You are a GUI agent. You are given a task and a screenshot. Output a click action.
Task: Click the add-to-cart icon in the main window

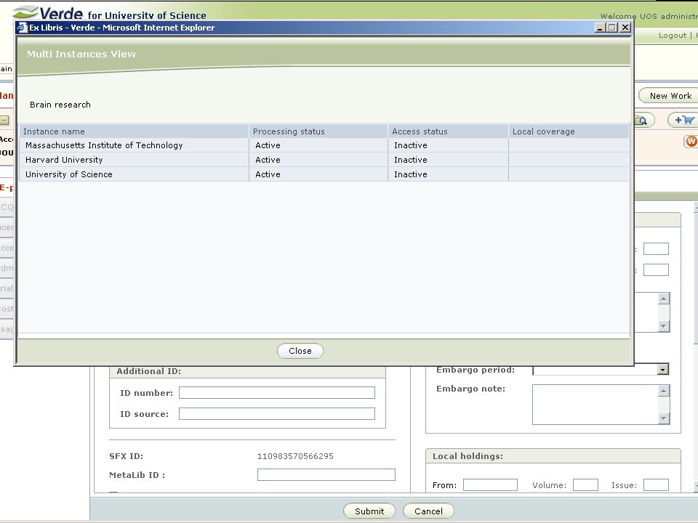coord(683,120)
